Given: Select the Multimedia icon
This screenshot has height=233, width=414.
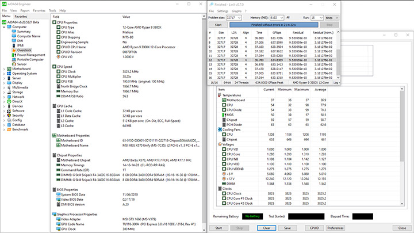Looking at the screenshot, I should coord(9,87).
